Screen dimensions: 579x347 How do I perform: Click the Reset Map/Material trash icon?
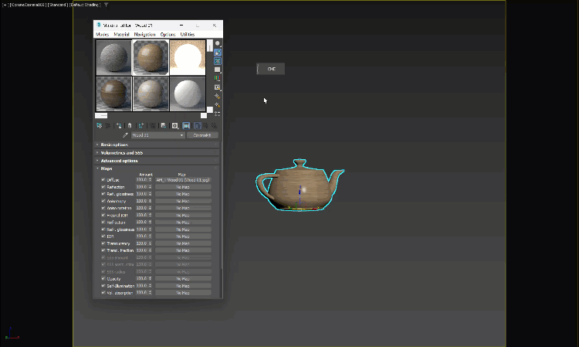pos(130,124)
